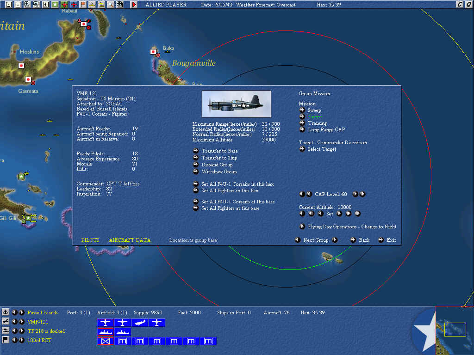
Task: Click the magnifying glass toolbar icon
Action: click(x=111, y=5)
